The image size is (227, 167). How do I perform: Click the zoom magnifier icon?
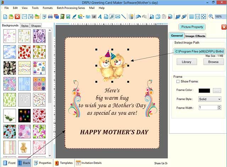coord(211,16)
